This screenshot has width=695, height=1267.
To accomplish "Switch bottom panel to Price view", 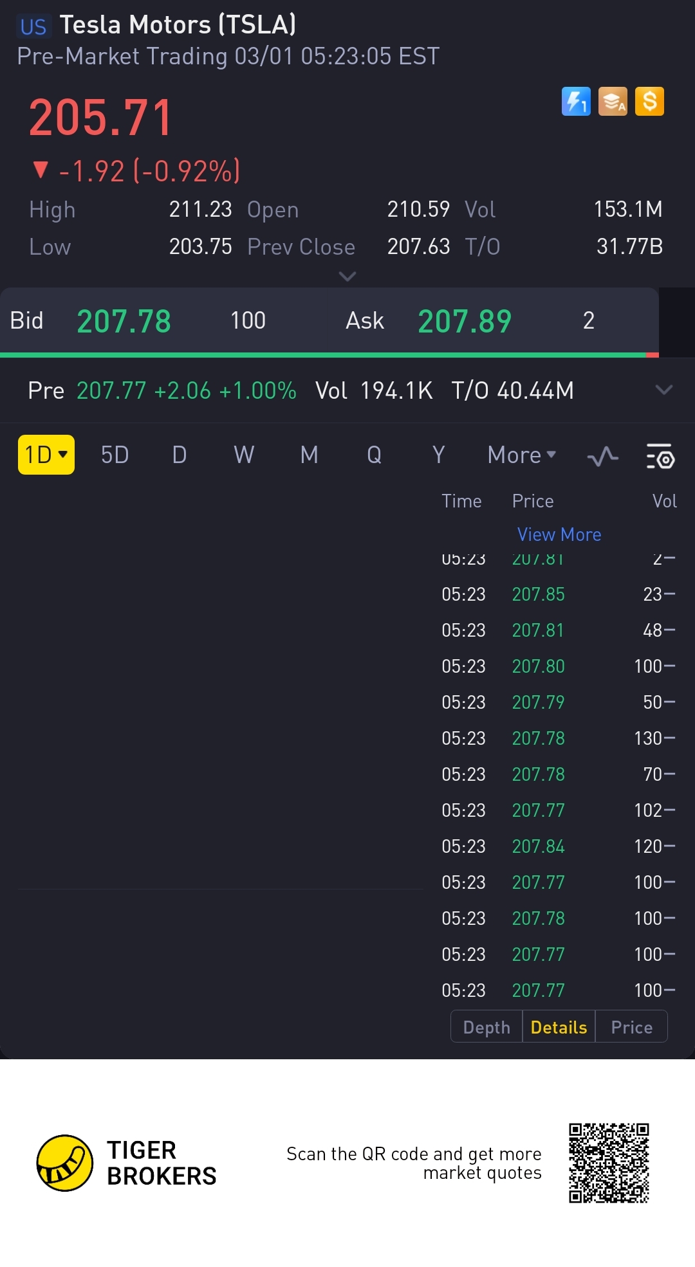I will pyautogui.click(x=631, y=1026).
